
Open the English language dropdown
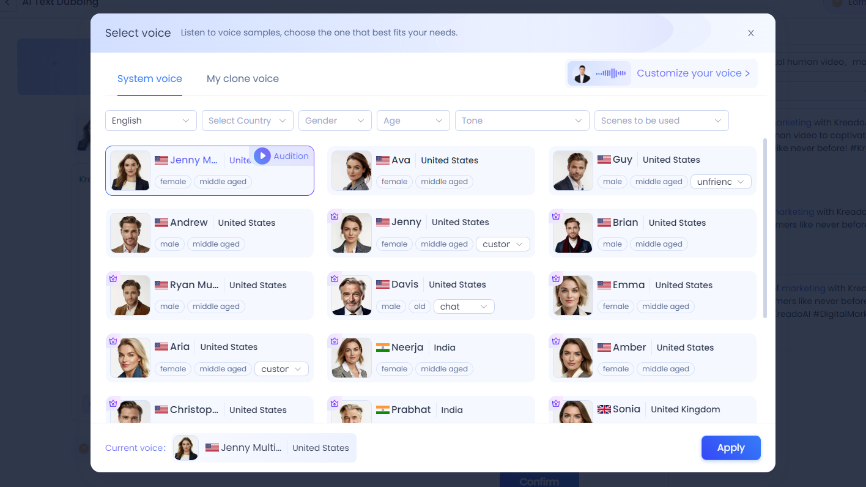click(150, 121)
